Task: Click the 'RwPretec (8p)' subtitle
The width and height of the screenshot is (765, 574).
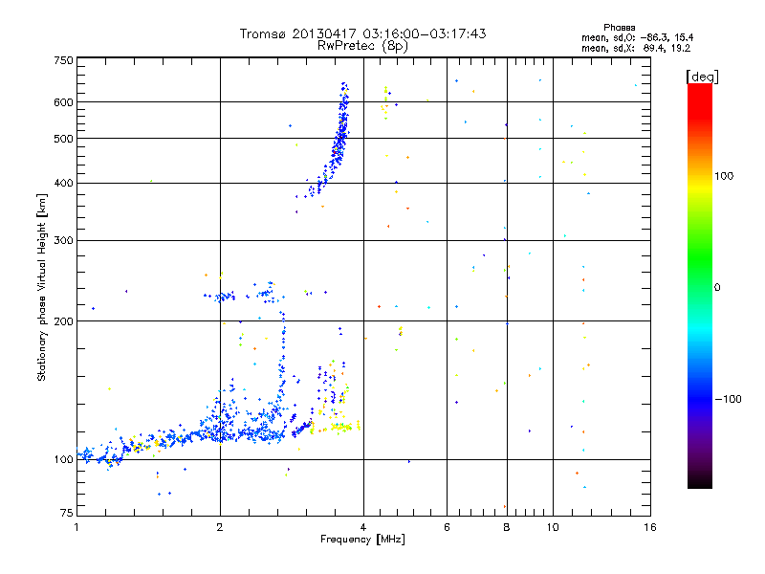Action: coord(362,46)
